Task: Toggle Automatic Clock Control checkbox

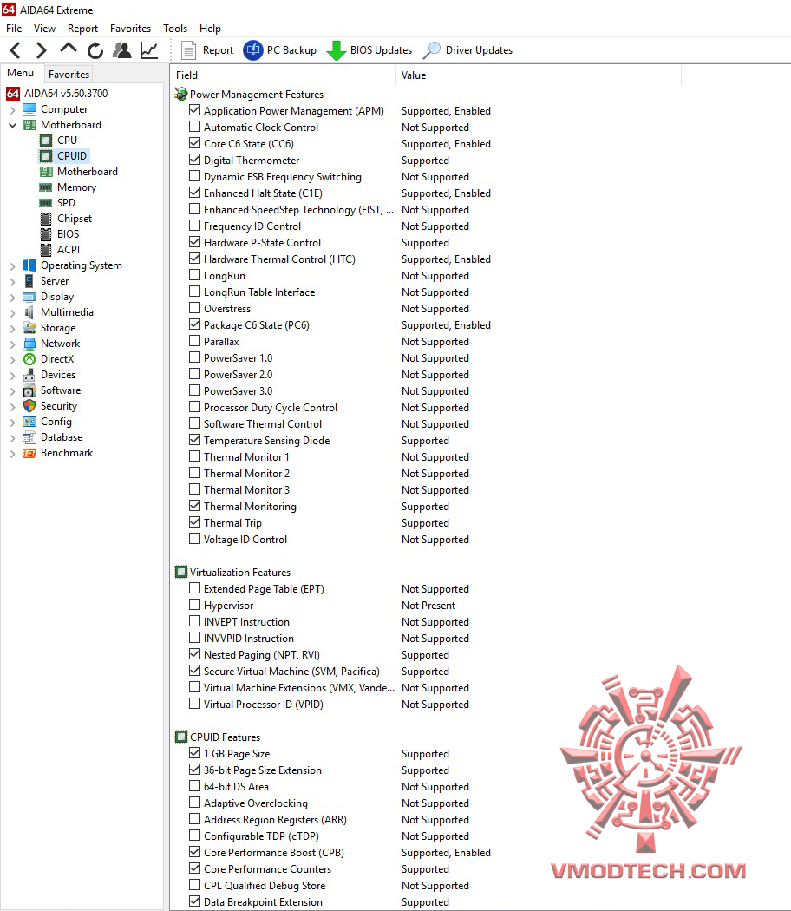Action: [194, 127]
